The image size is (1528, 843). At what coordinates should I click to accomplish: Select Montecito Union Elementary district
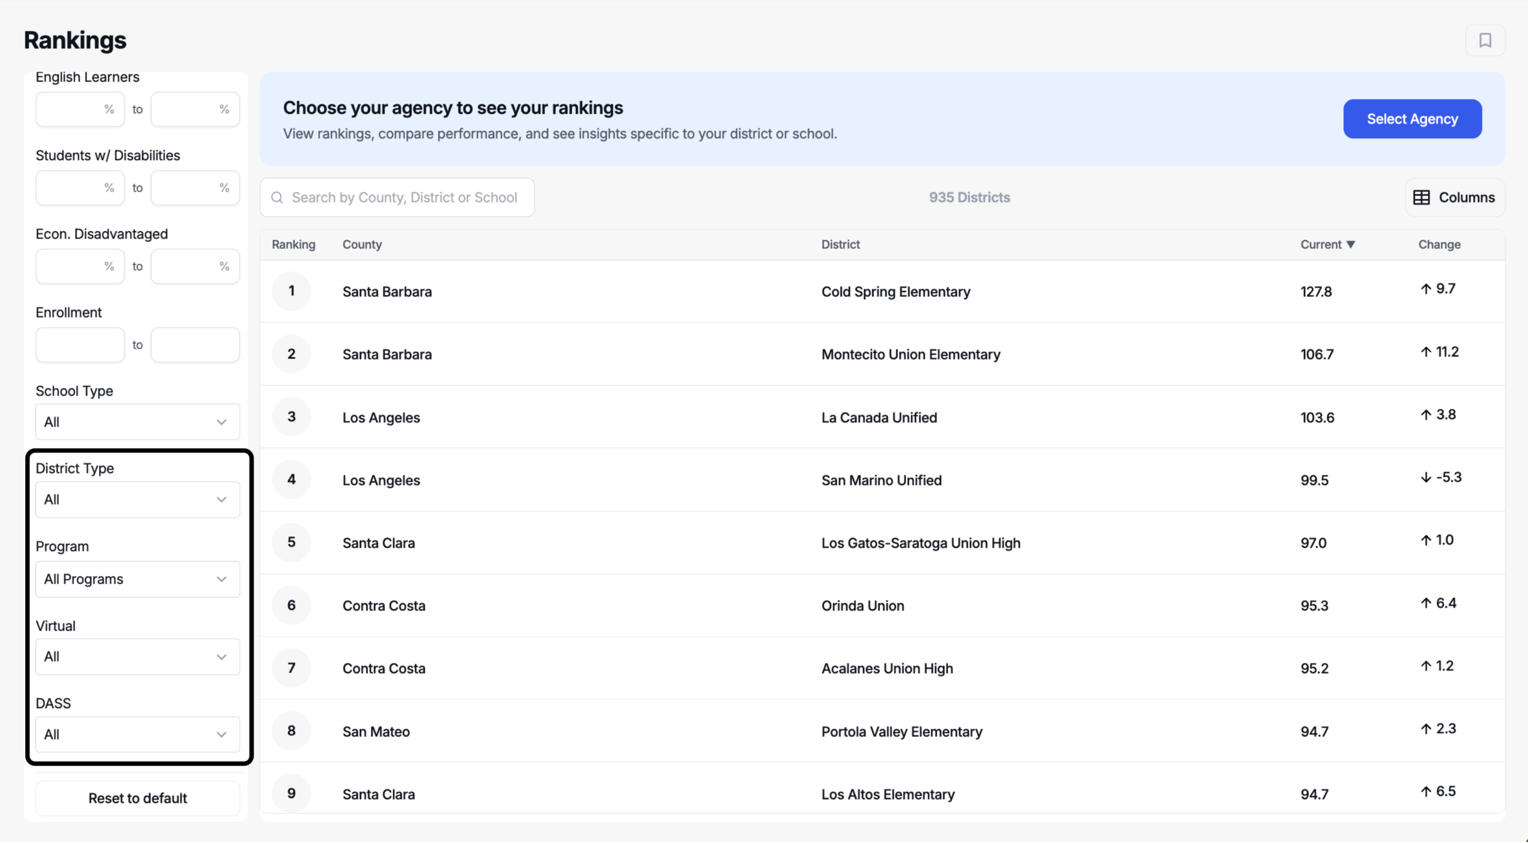(x=911, y=355)
